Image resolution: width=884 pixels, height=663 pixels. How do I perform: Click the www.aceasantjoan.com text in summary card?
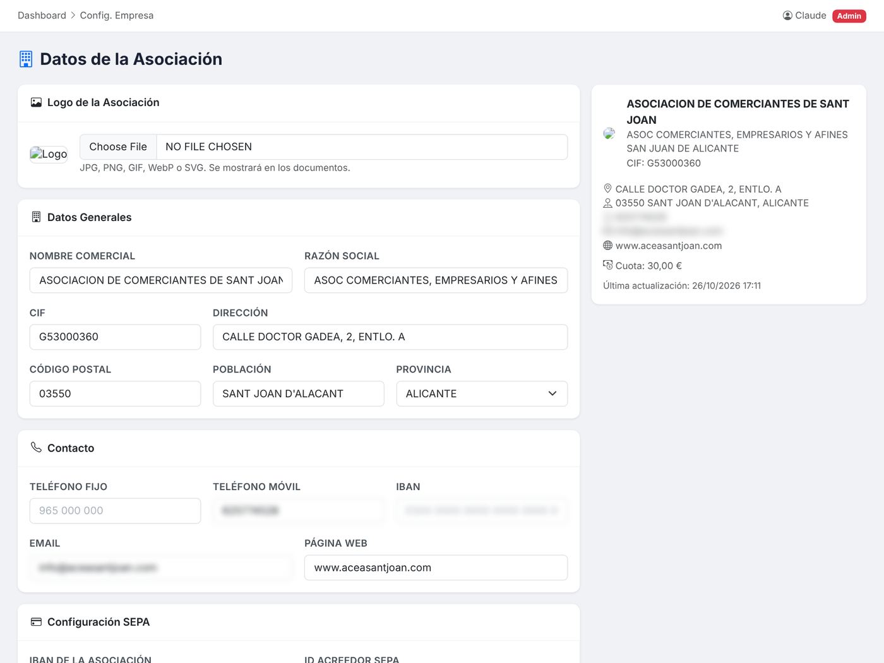pos(669,246)
